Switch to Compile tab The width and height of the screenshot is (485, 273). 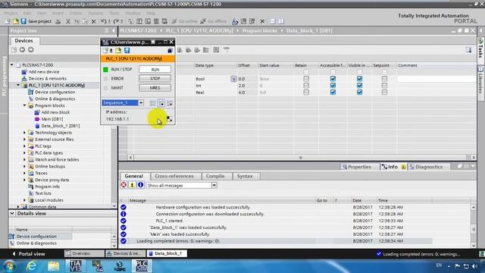coord(215,176)
